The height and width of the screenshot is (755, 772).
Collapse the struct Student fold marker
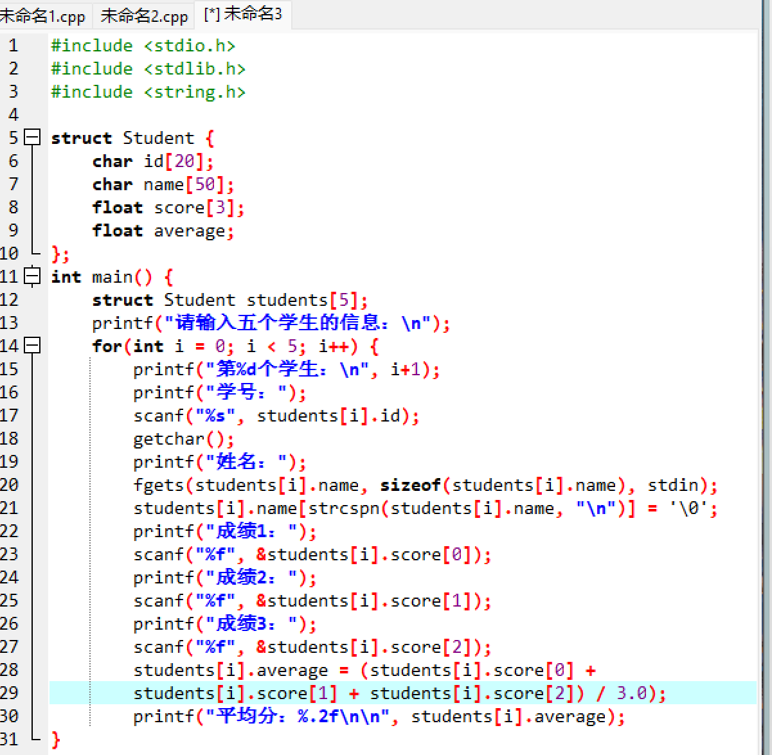[x=32, y=138]
